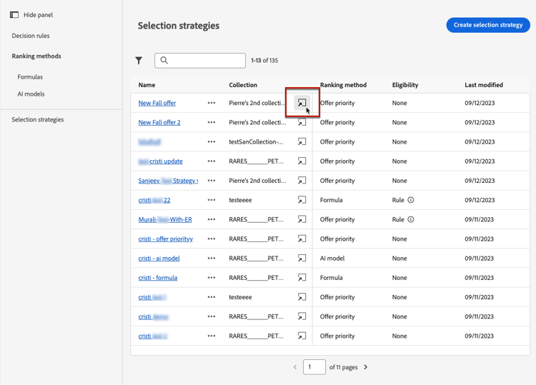The width and height of the screenshot is (536, 385).
Task: Open Decision rules in side panel
Action: coord(31,36)
